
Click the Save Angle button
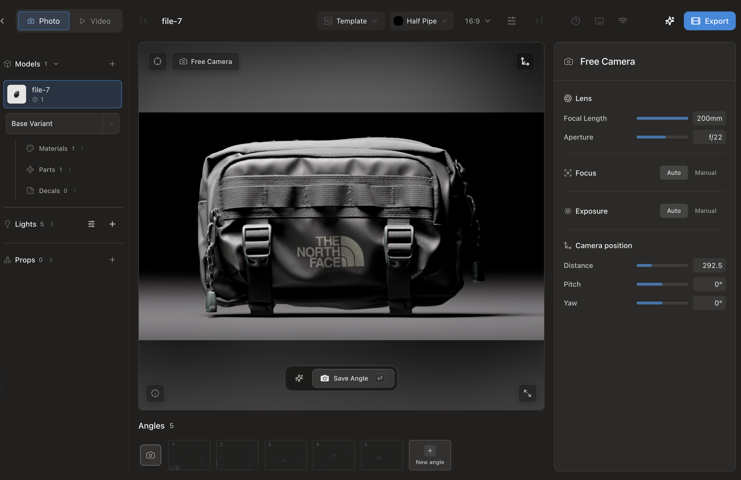[353, 378]
